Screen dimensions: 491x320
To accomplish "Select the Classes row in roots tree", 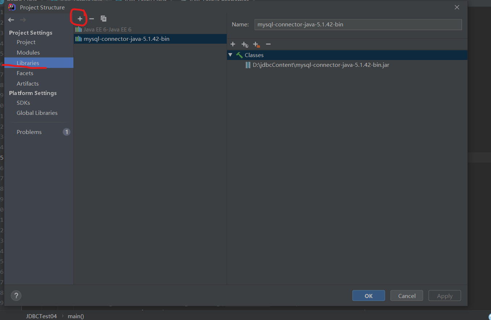I will [347, 55].
